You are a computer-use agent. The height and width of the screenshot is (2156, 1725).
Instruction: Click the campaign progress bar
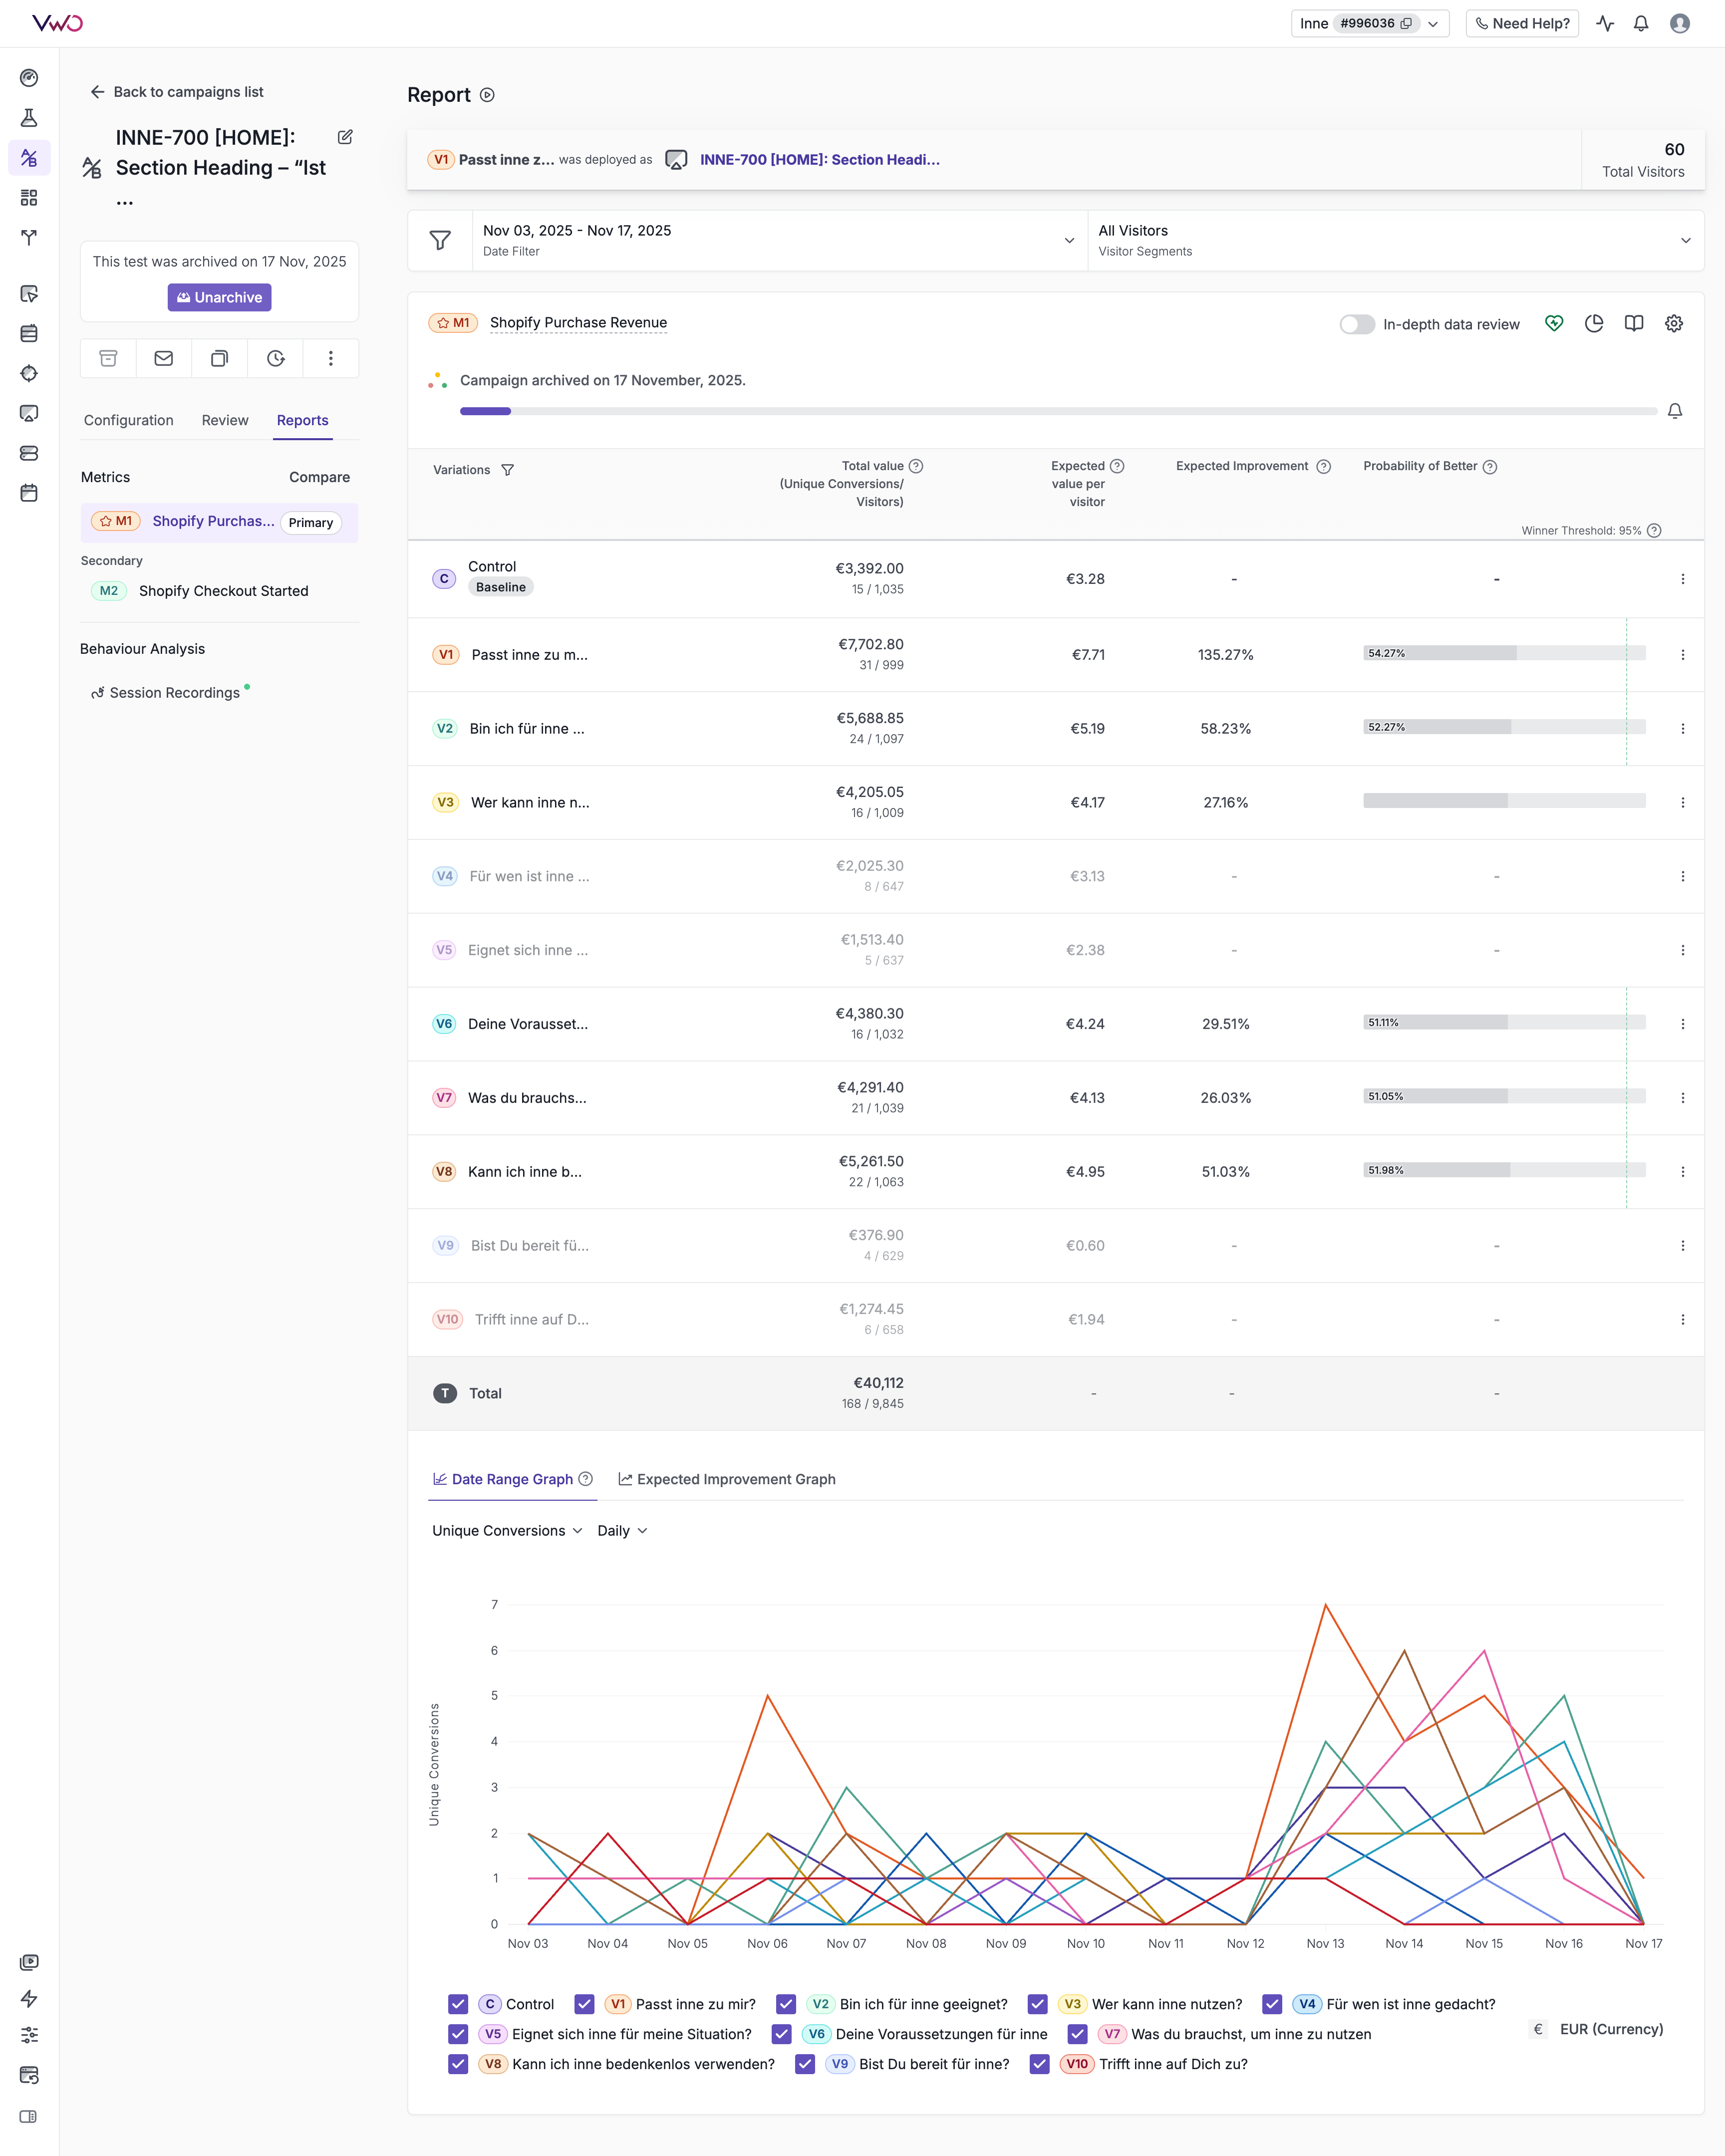(x=1057, y=411)
